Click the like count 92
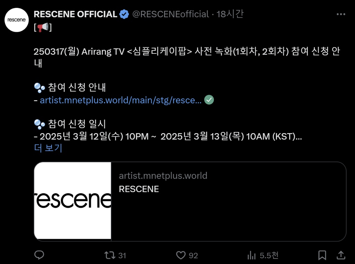355x264 pixels. coord(193,256)
